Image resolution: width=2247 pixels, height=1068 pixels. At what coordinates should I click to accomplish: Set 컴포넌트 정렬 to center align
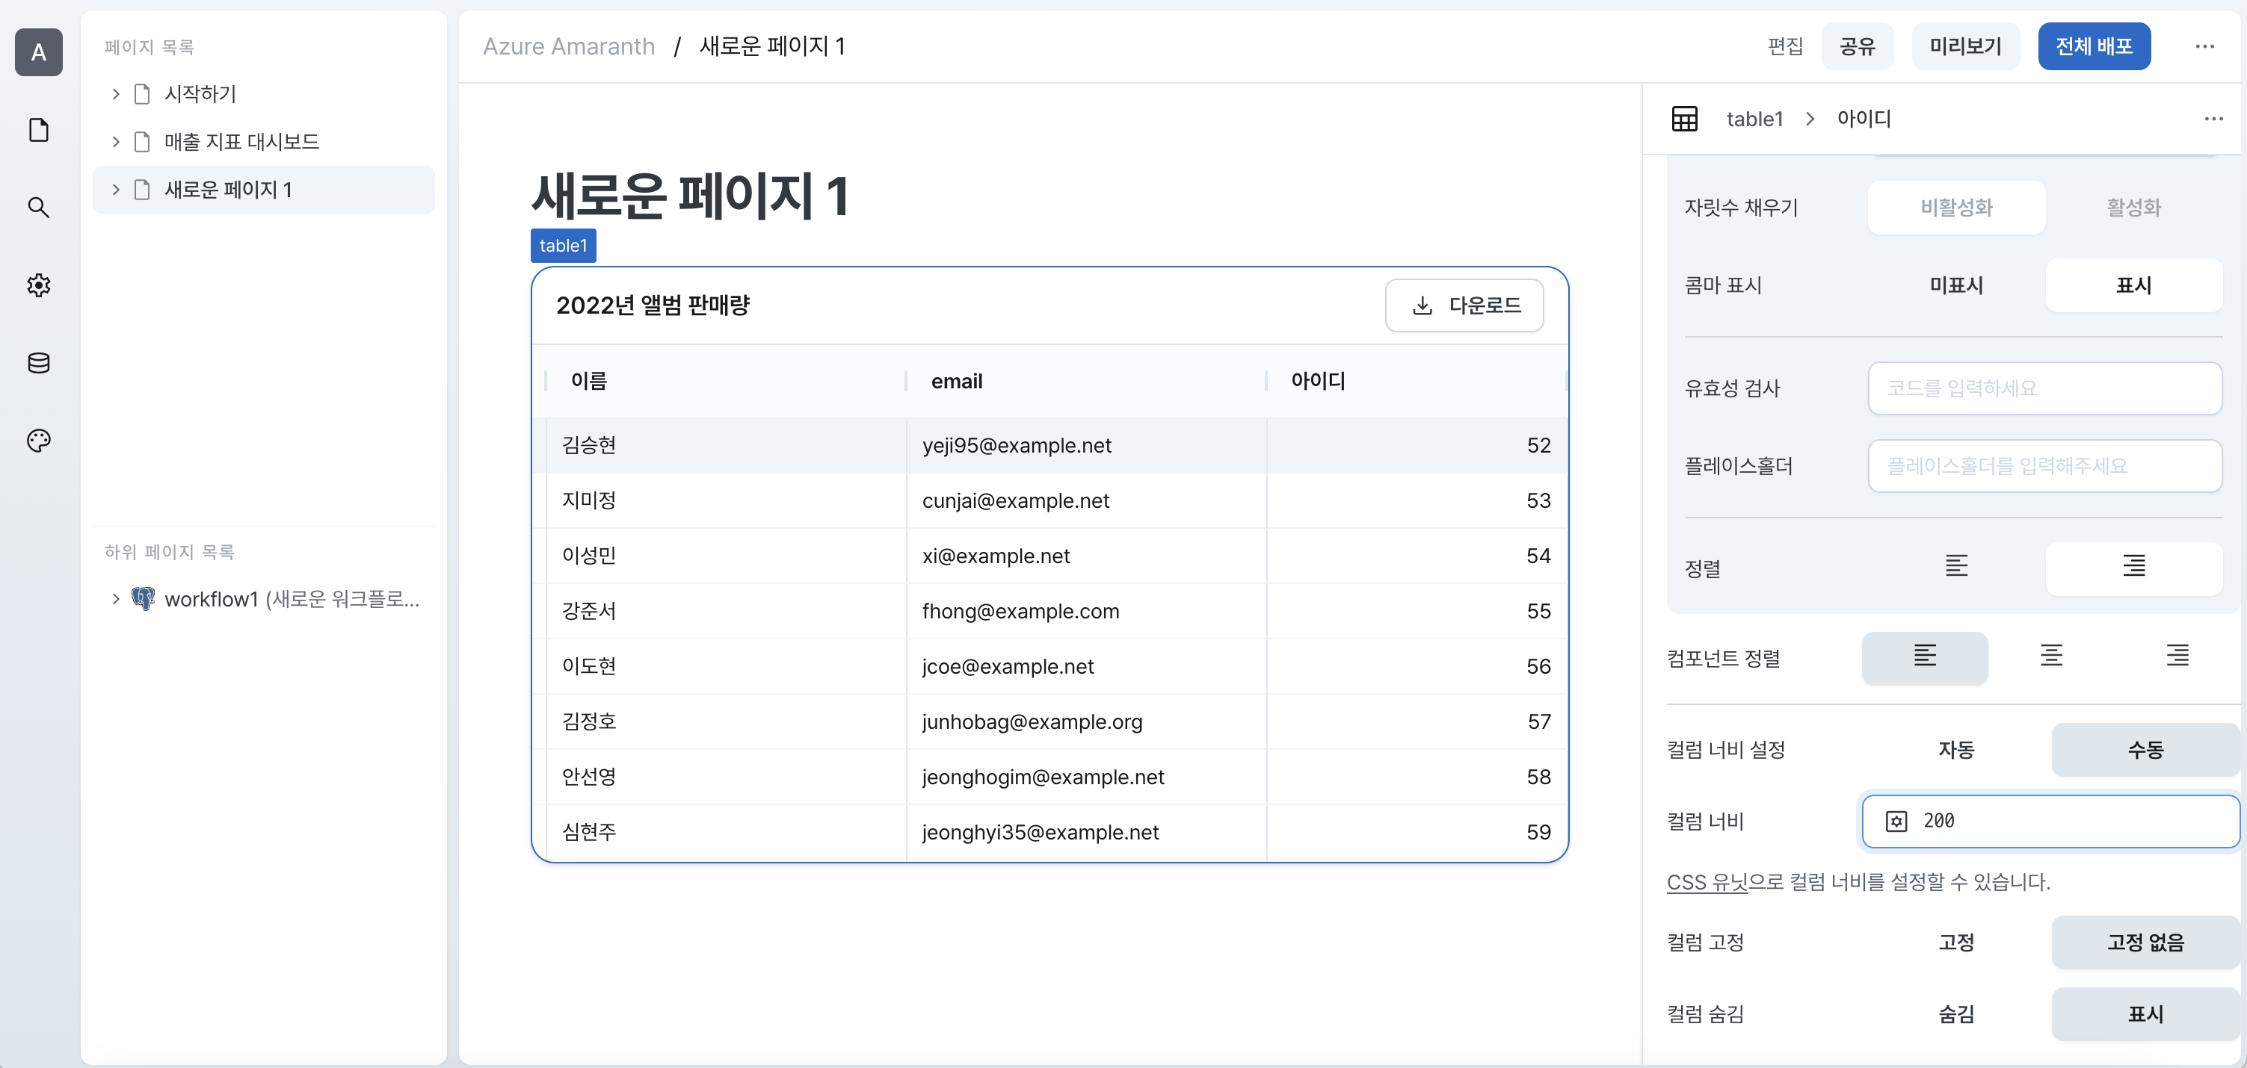[x=2052, y=657]
